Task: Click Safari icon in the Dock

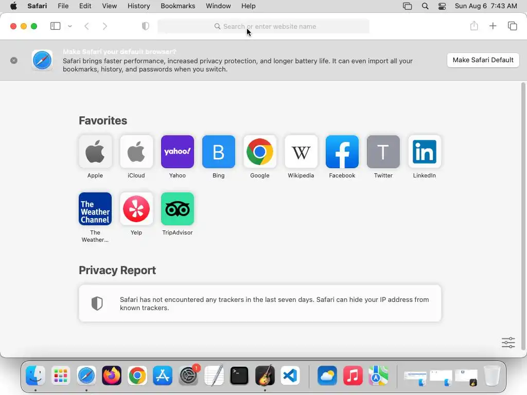Action: (x=86, y=375)
